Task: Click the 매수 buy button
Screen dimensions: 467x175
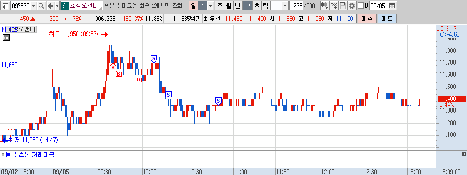Action: coord(367,19)
